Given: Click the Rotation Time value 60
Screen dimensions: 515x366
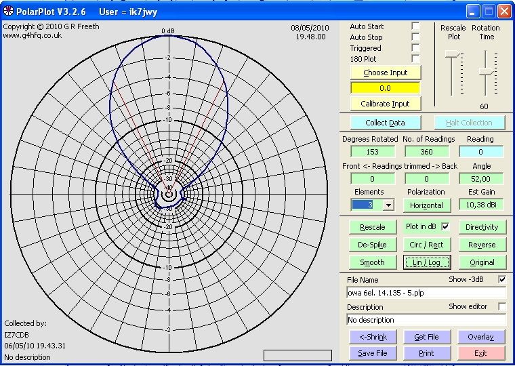Looking at the screenshot, I should 484,106.
